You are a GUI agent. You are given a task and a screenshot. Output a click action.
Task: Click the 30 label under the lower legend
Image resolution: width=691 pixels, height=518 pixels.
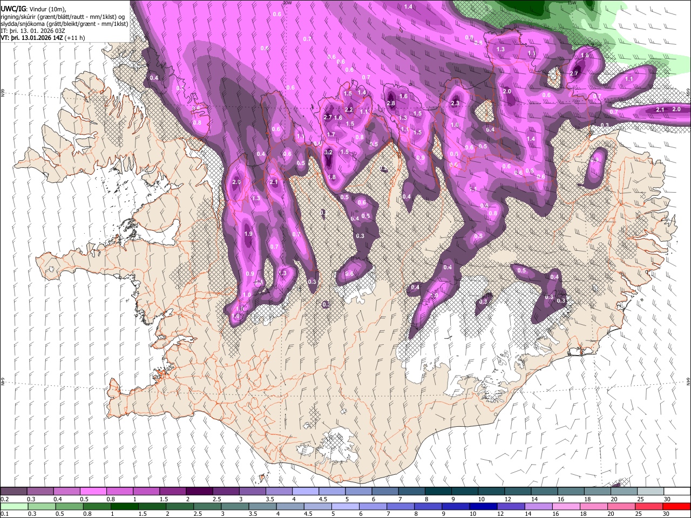(x=666, y=514)
